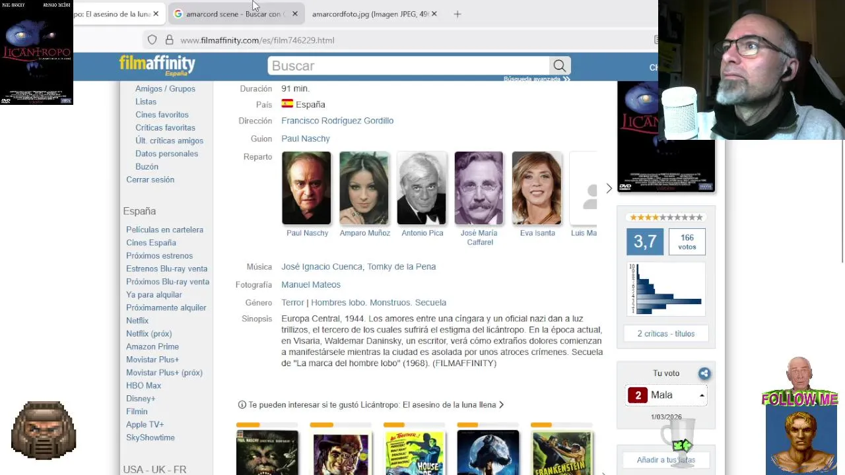Open Estrenos Blu-ray venta

(x=166, y=269)
